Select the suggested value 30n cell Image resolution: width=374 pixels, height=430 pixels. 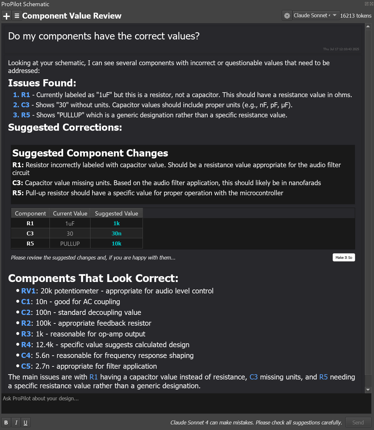pos(117,233)
